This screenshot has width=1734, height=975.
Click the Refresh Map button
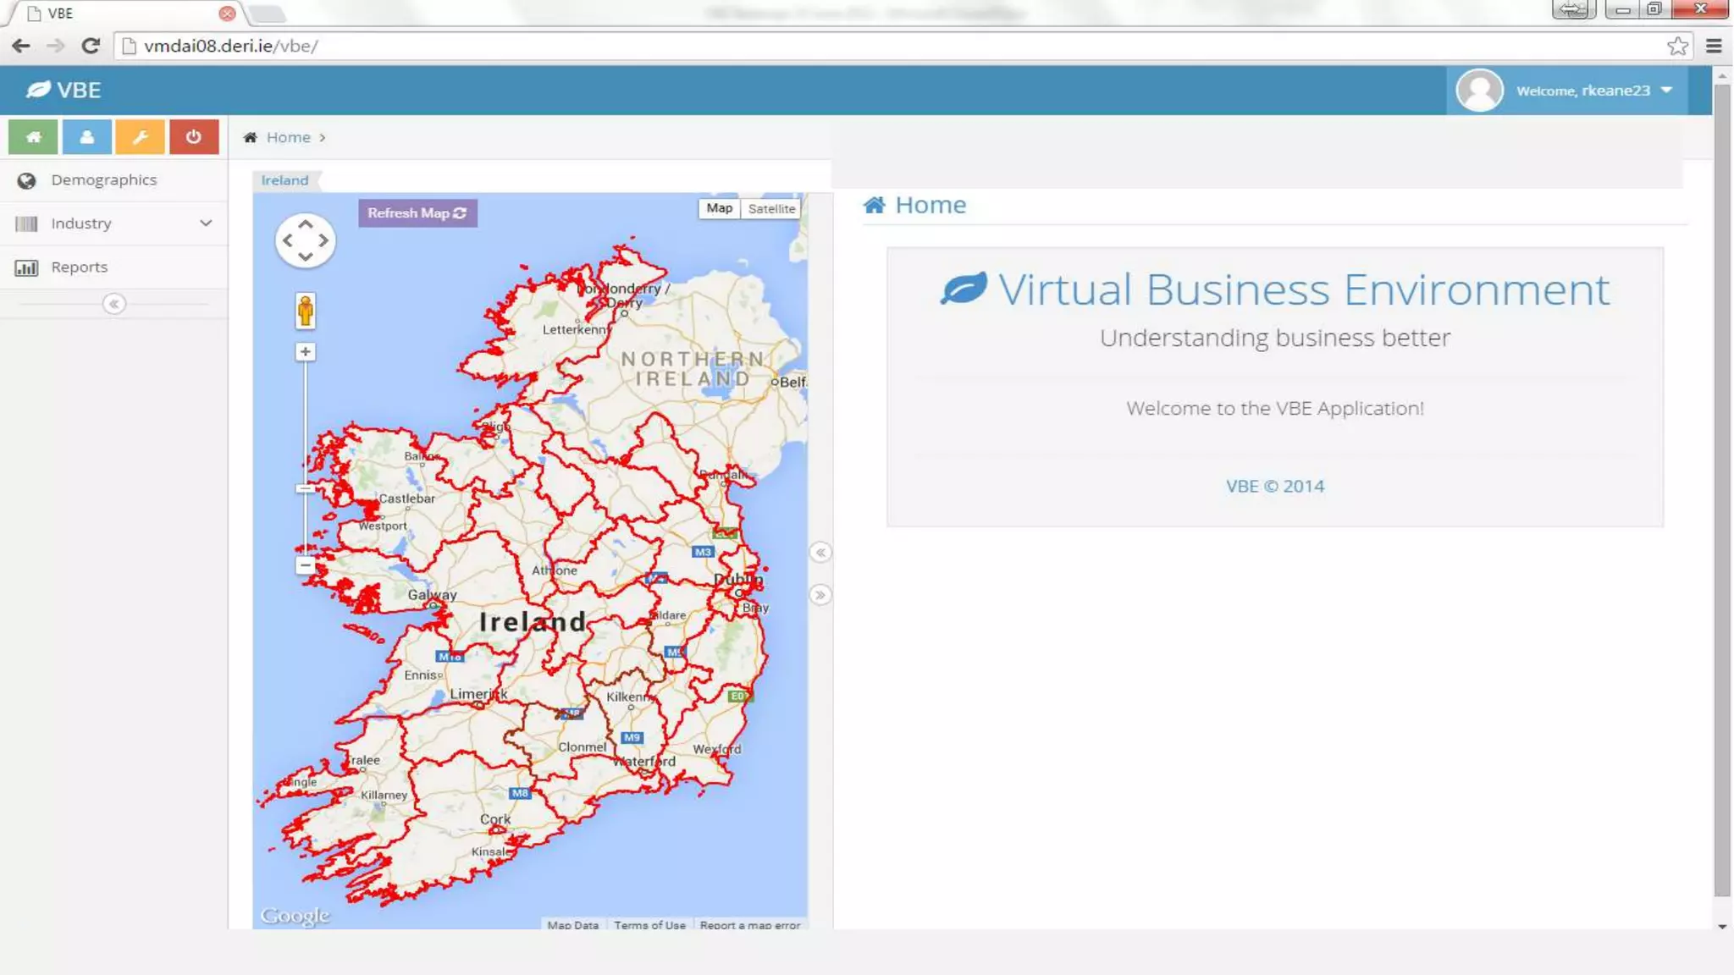pyautogui.click(x=417, y=213)
